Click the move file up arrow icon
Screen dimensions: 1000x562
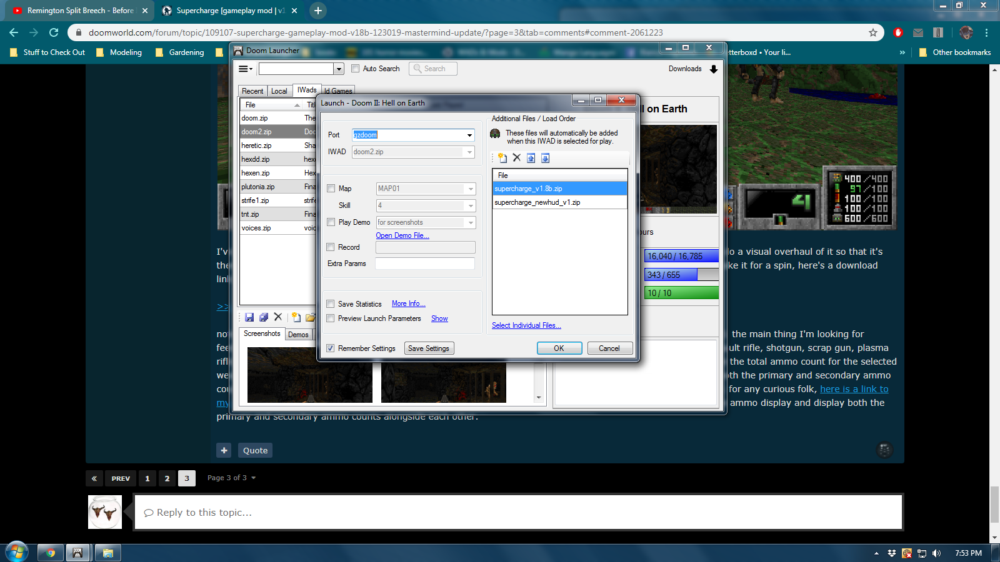click(531, 158)
